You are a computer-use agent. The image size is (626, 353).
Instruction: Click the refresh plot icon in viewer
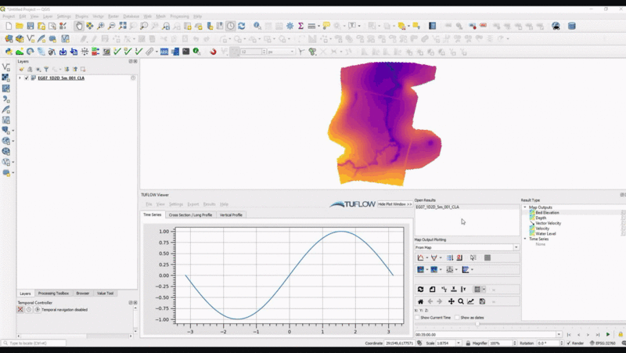pyautogui.click(x=420, y=290)
